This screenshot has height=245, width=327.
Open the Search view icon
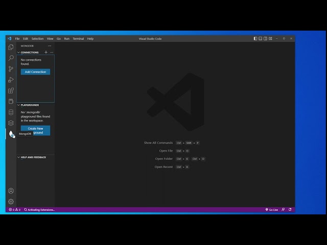point(11,58)
